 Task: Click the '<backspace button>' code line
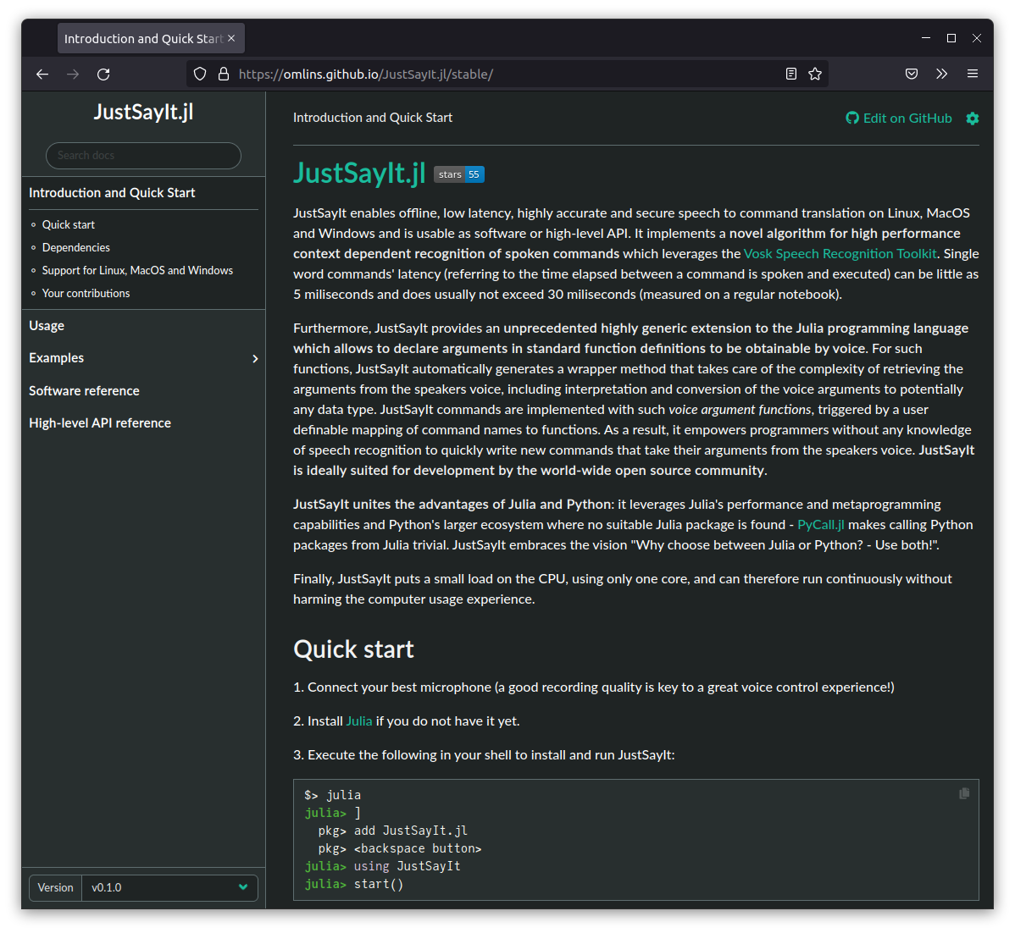pyautogui.click(x=418, y=848)
